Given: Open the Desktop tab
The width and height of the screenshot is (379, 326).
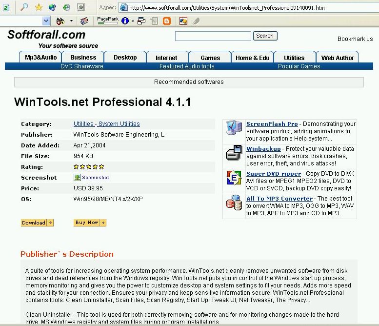Looking at the screenshot, I should 125,57.
